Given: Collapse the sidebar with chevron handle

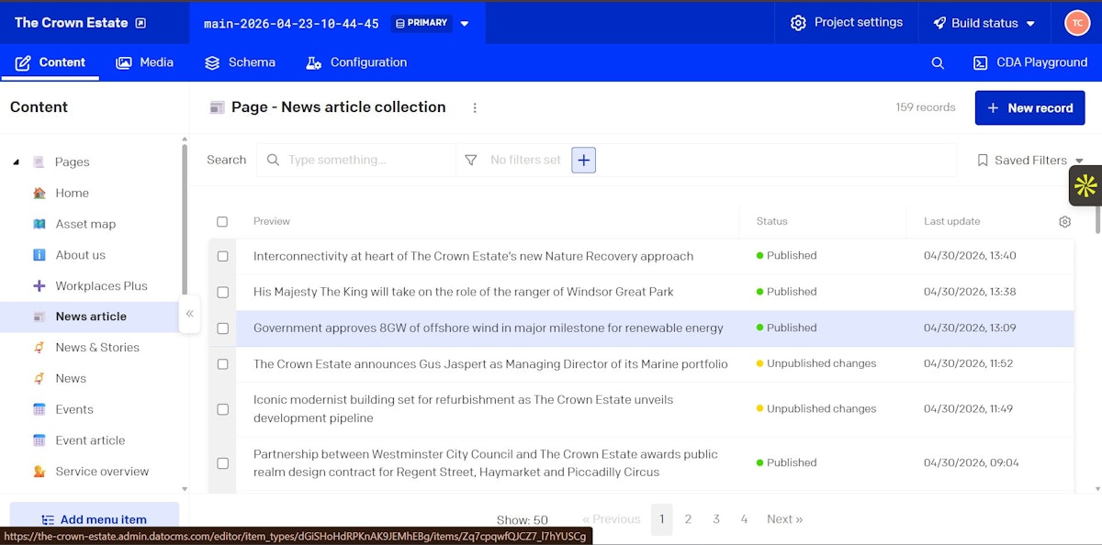Looking at the screenshot, I should coord(189,314).
